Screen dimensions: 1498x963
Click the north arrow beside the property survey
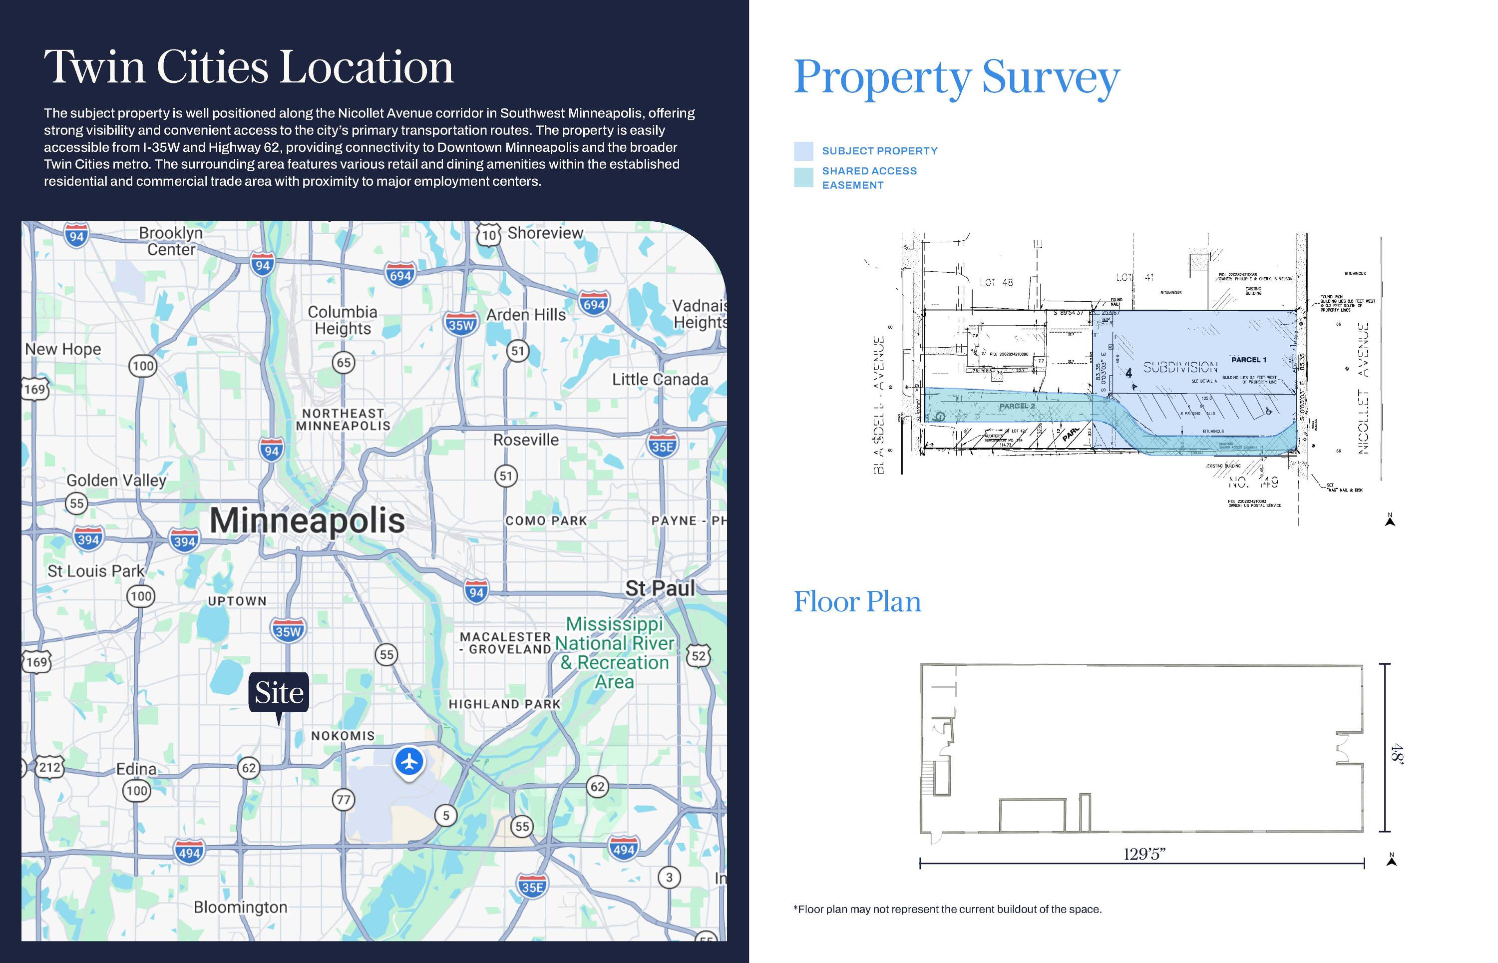(1391, 519)
